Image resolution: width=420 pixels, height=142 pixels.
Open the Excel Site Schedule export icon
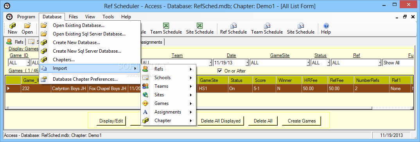coord(200,26)
